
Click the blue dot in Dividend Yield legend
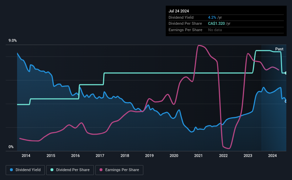pyautogui.click(x=11, y=170)
